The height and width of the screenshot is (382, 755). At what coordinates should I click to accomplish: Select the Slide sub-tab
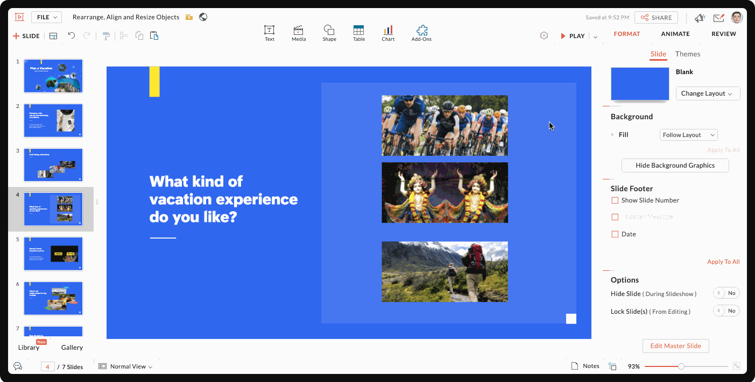[658, 54]
